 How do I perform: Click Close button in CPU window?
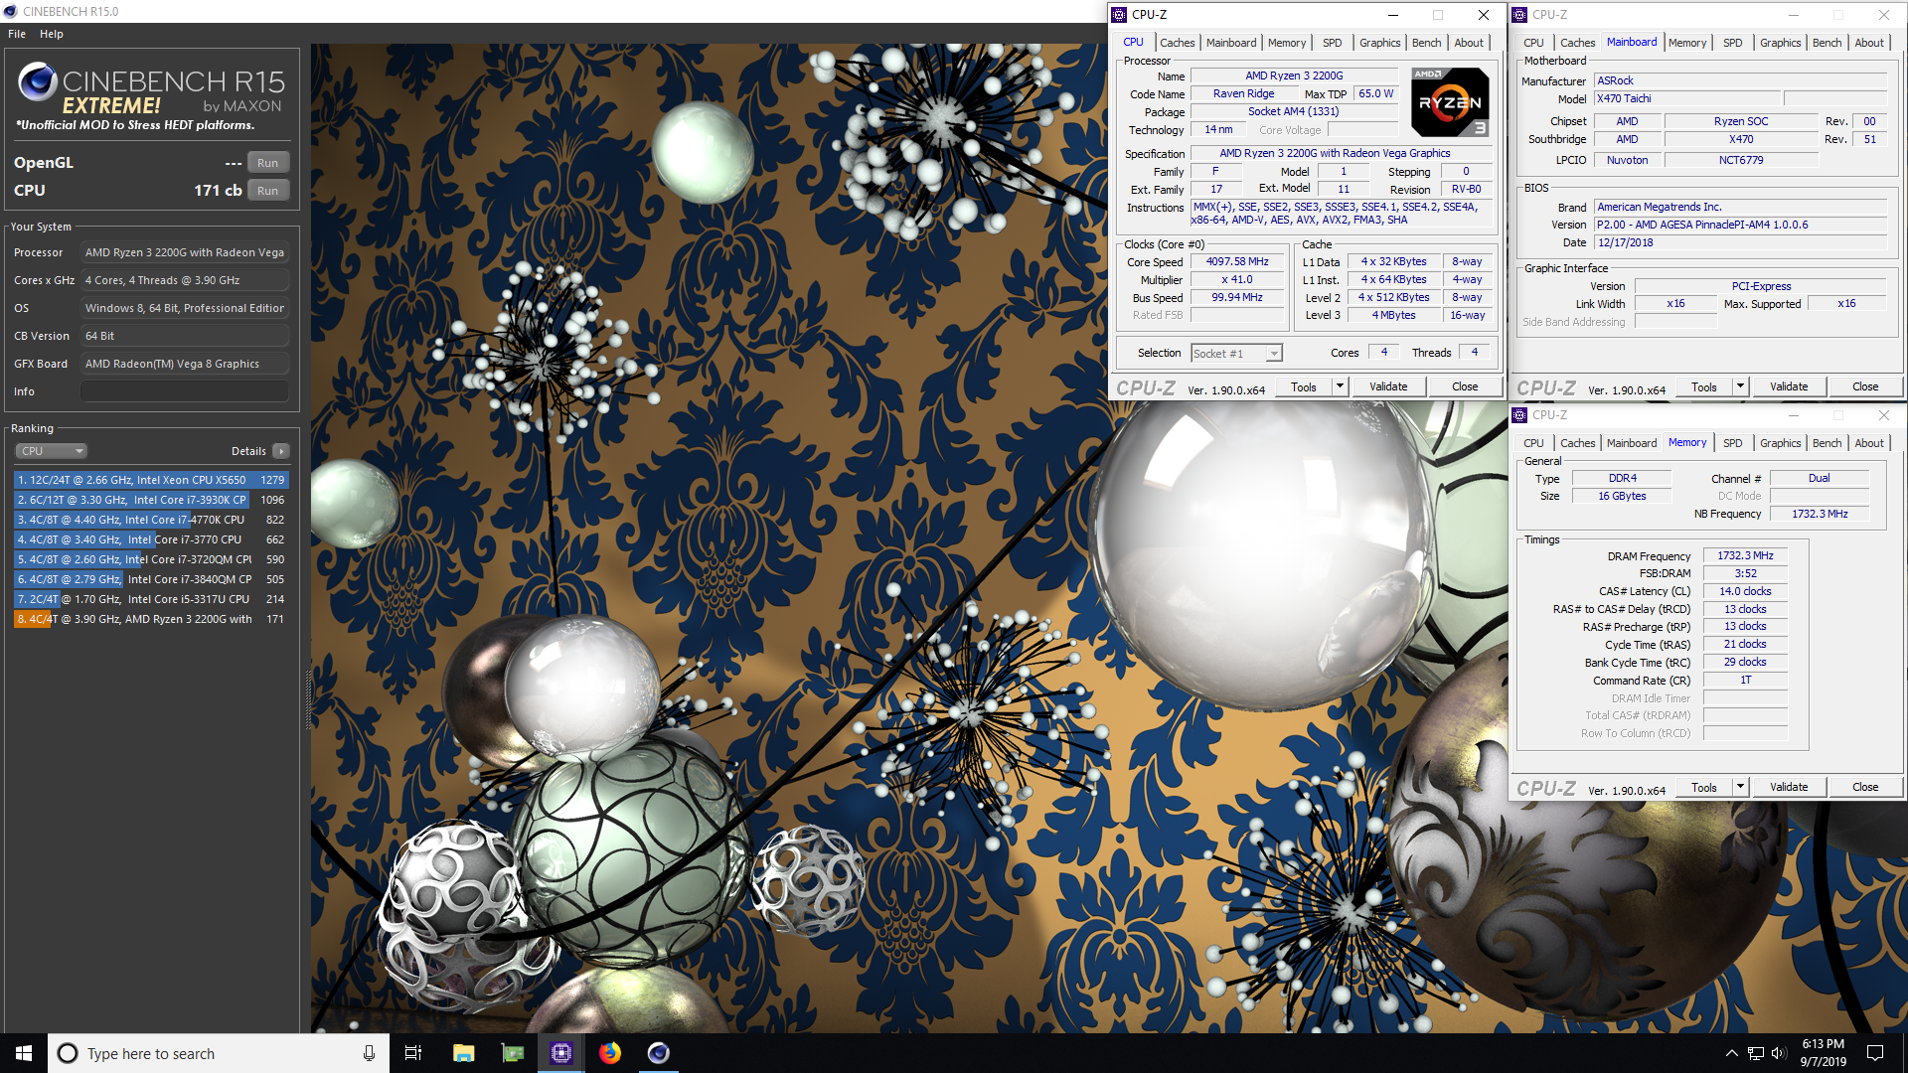[x=1465, y=387]
